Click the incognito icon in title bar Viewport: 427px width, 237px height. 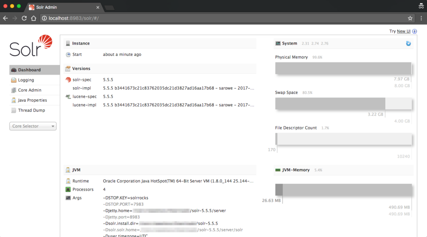coord(421,6)
